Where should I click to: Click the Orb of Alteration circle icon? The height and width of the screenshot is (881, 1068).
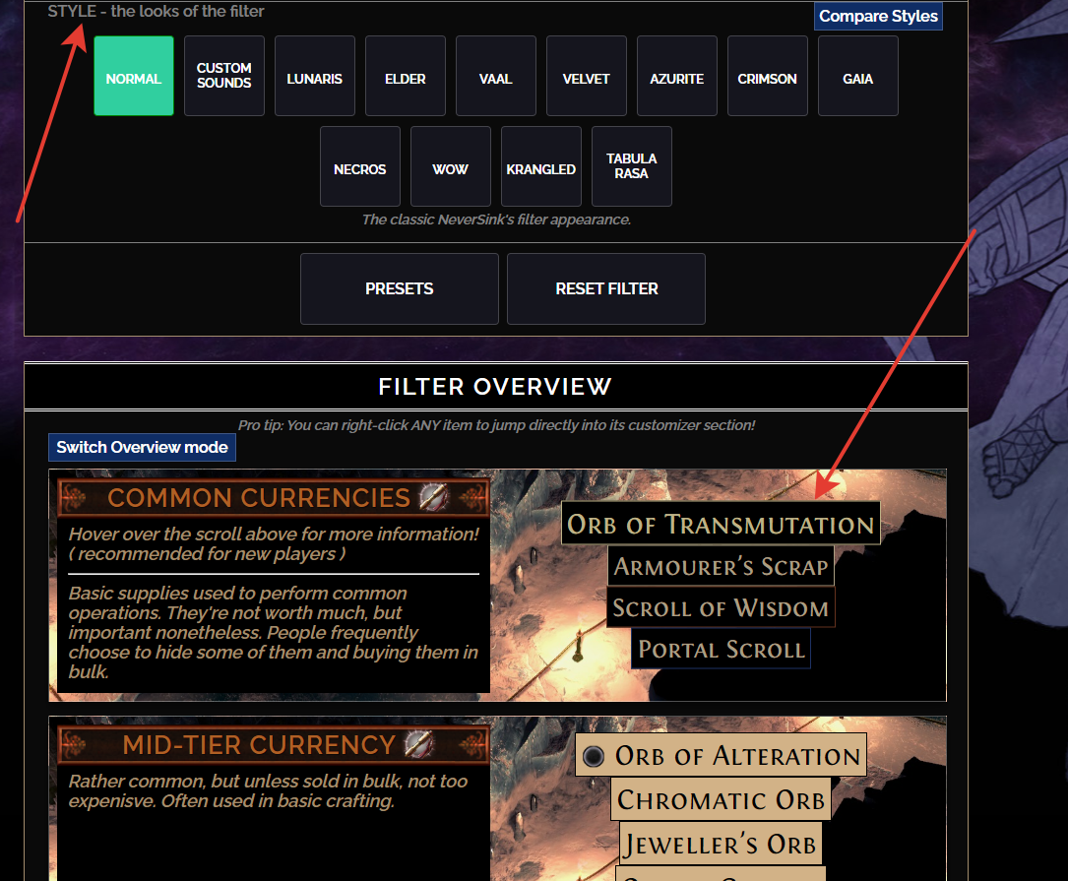594,756
